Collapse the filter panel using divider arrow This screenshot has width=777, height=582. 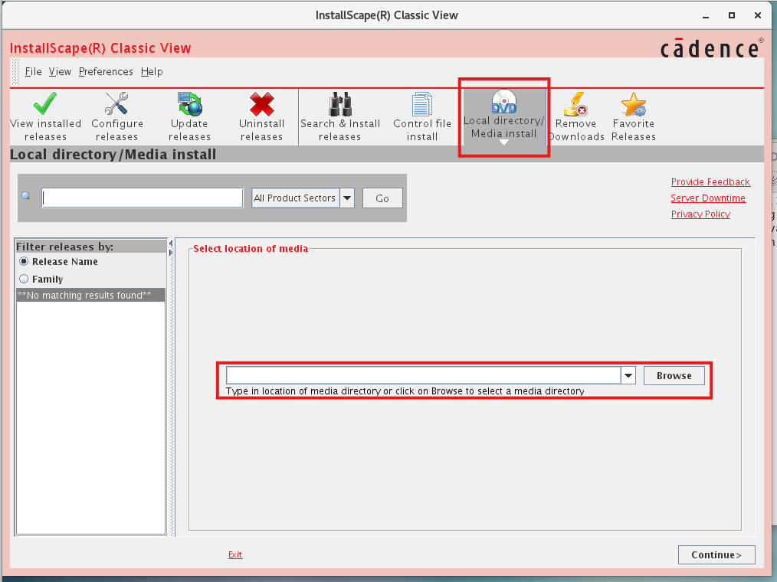click(171, 244)
